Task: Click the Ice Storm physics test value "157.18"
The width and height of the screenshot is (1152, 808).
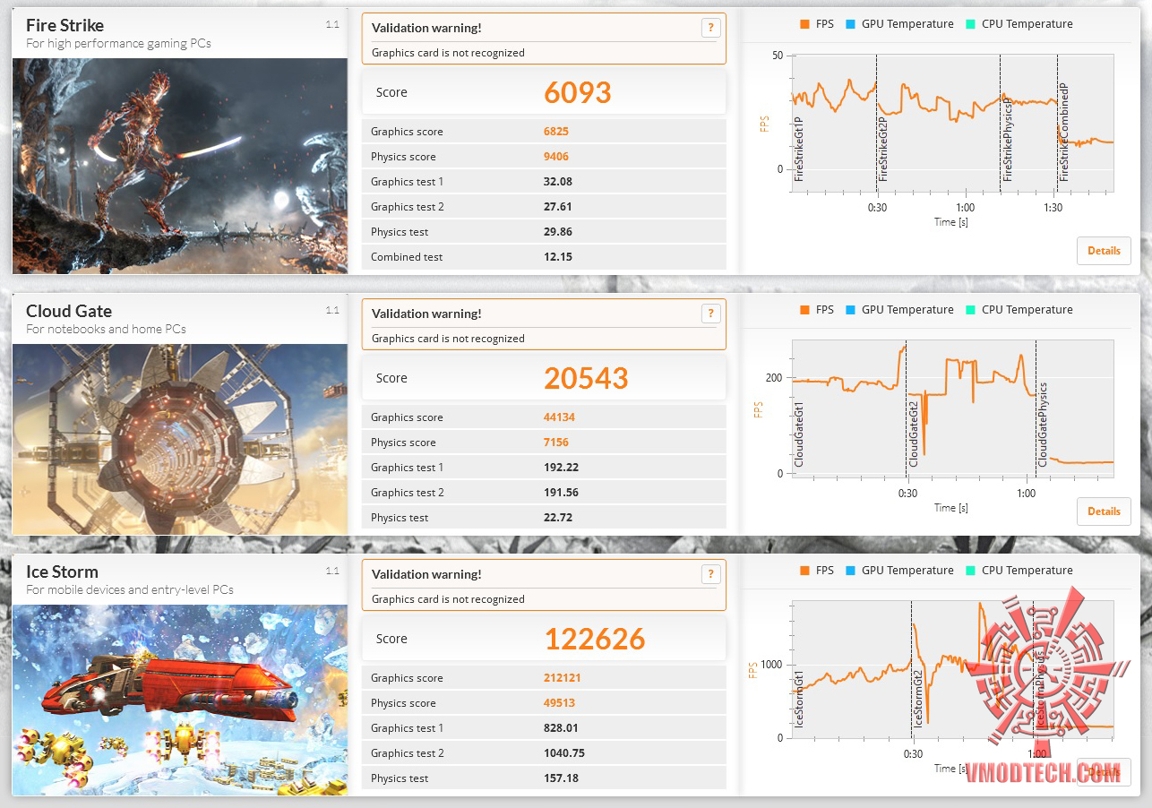Action: [562, 778]
